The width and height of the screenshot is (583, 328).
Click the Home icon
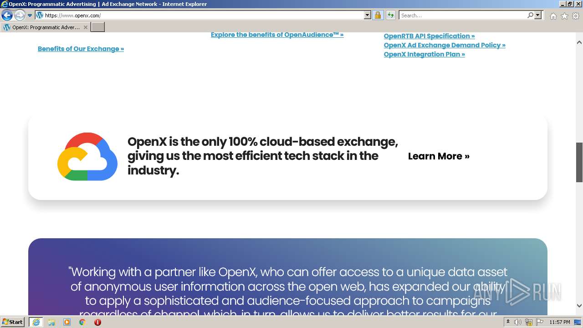click(x=553, y=16)
